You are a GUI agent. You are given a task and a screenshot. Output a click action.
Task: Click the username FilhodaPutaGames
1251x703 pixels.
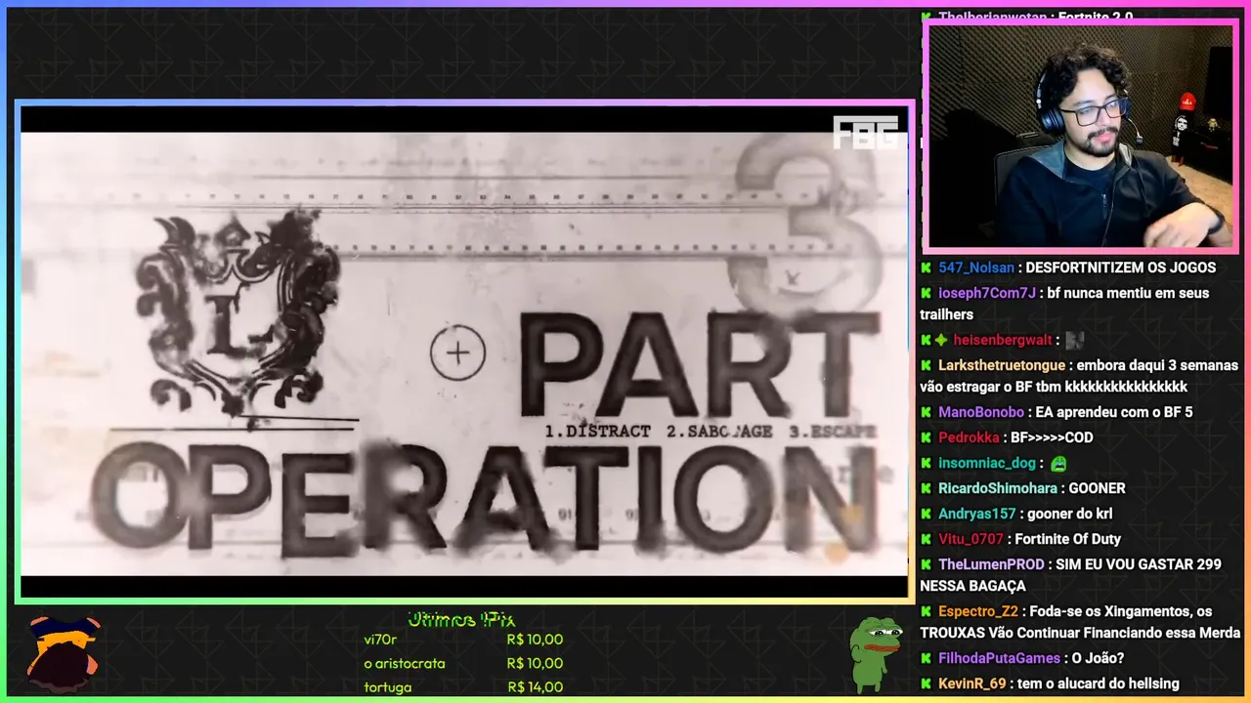pos(999,658)
